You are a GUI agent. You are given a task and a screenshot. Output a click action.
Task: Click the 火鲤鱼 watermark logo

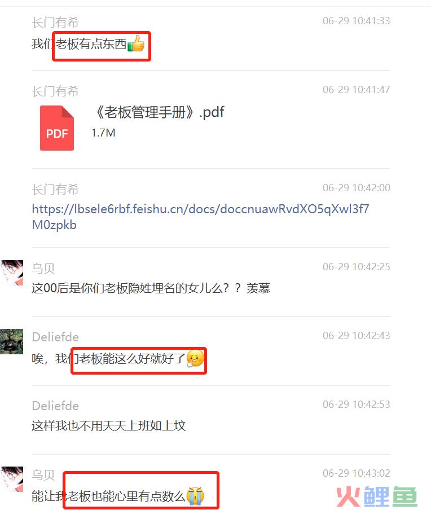(x=377, y=496)
